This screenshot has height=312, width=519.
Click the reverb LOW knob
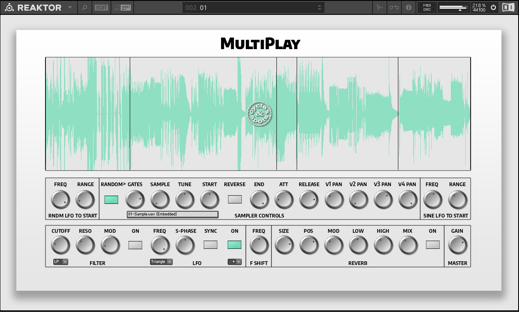pyautogui.click(x=358, y=245)
